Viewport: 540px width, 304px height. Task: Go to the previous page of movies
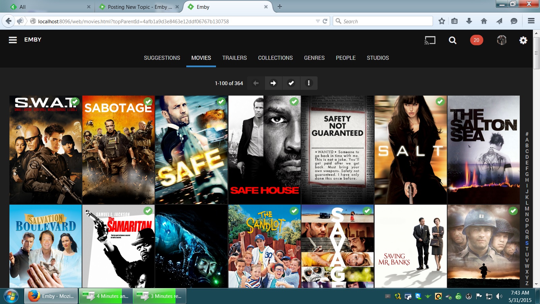[x=256, y=83]
